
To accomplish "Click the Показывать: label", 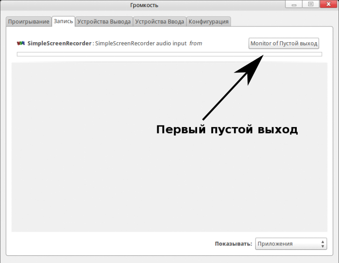I will point(234,244).
